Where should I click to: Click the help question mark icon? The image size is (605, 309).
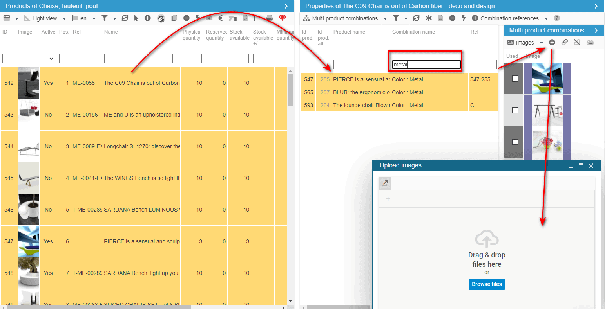[557, 18]
